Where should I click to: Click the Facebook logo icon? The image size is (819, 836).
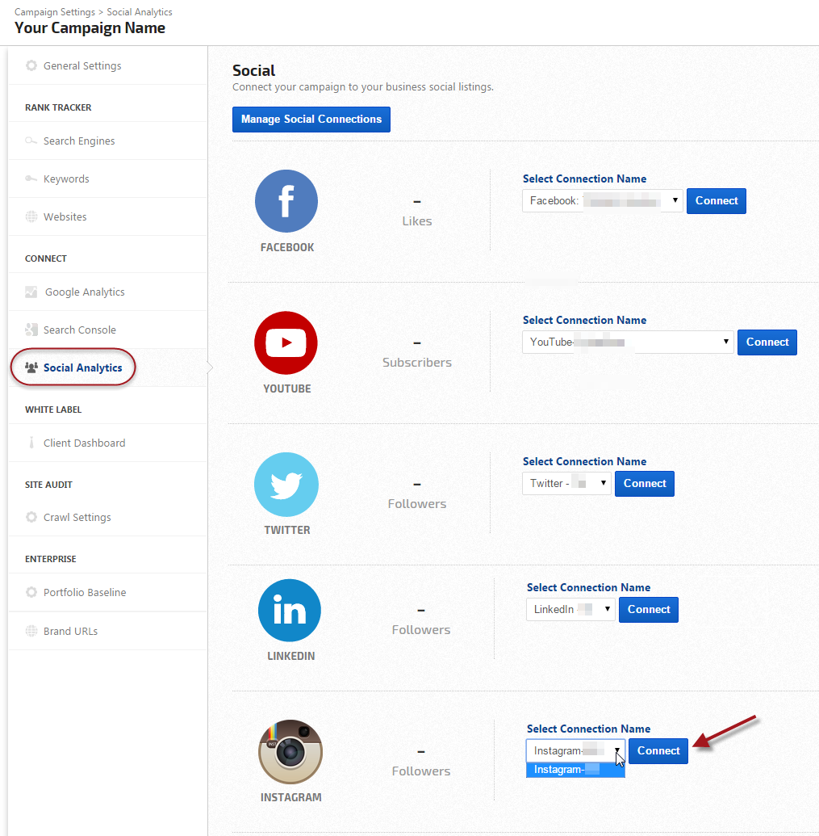[x=286, y=201]
